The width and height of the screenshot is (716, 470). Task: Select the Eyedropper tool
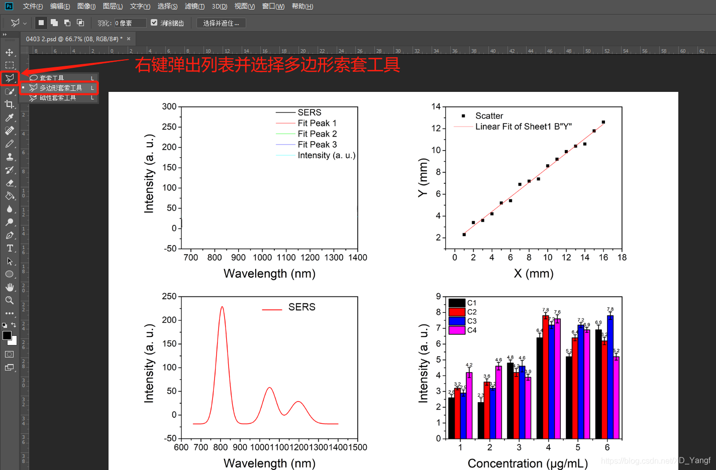point(9,117)
